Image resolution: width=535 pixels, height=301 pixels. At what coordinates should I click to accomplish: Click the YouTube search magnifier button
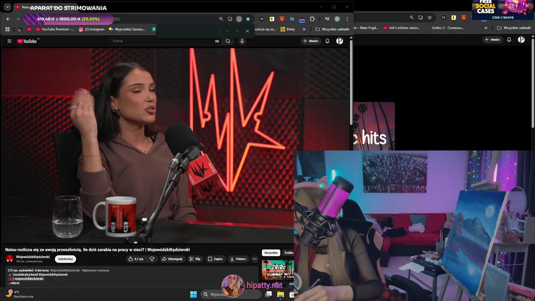(x=228, y=41)
